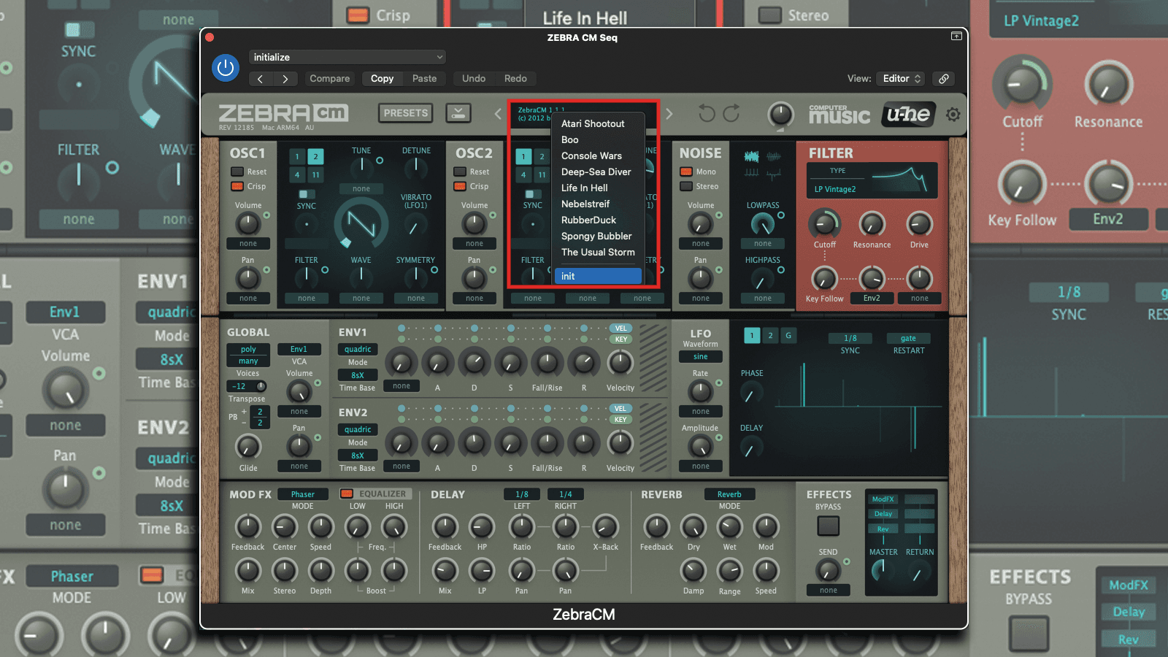Select the highlighted dense noise type icon
Viewport: 1168px width, 657px height.
751,156
